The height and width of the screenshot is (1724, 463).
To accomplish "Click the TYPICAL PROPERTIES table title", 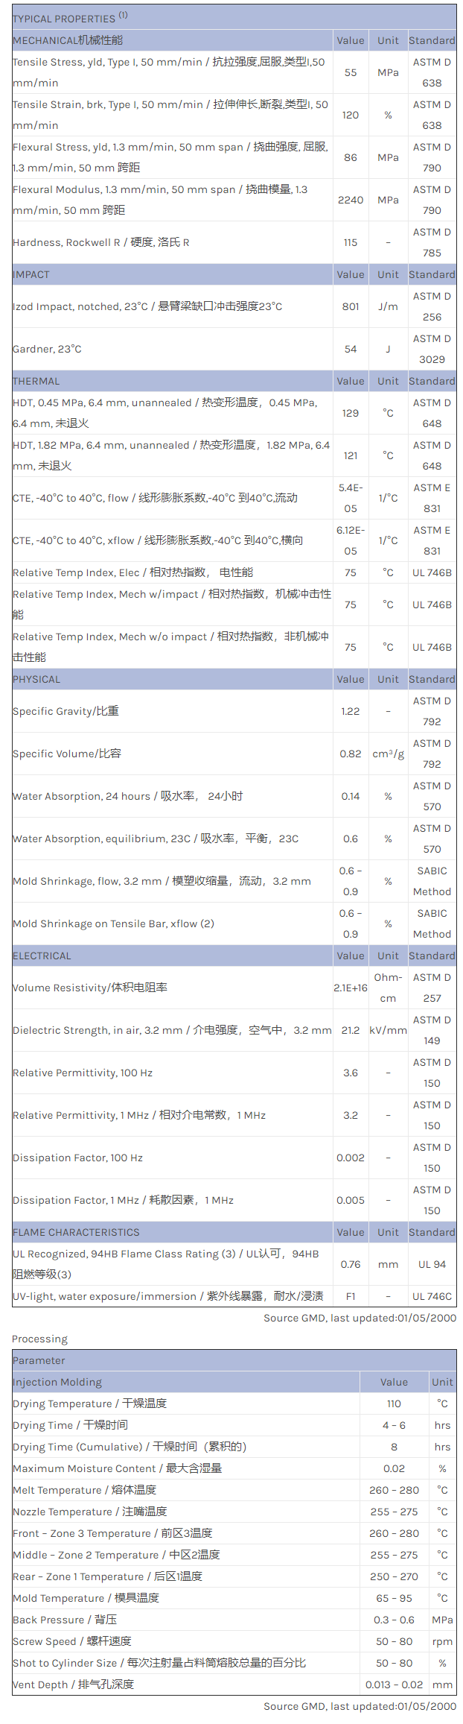I will pos(70,18).
